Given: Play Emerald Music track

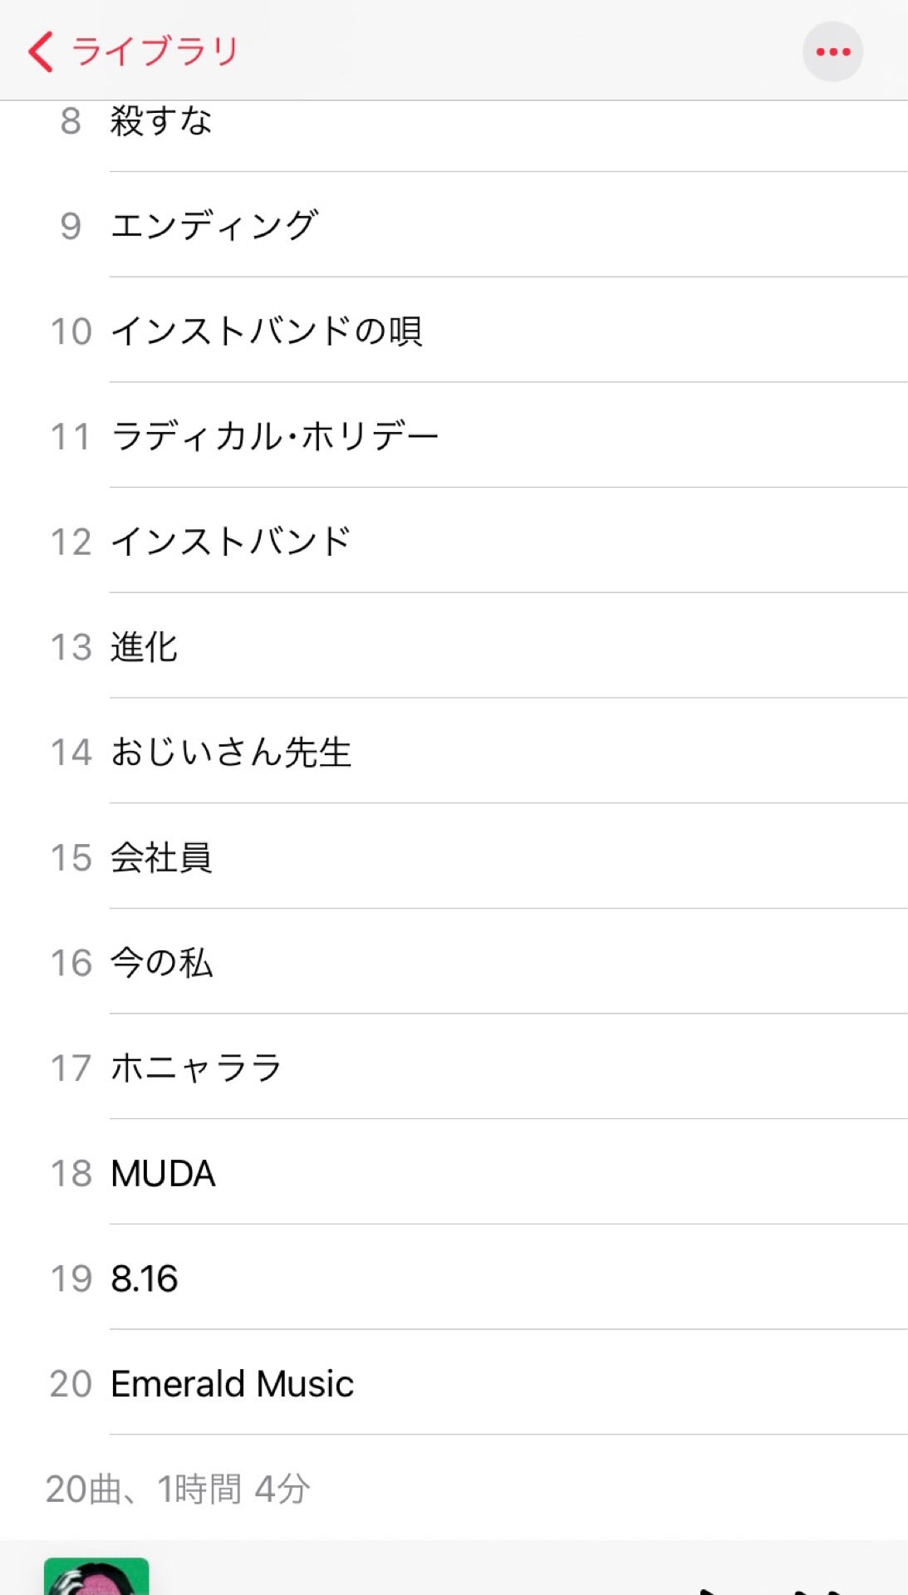Looking at the screenshot, I should click(x=233, y=1384).
